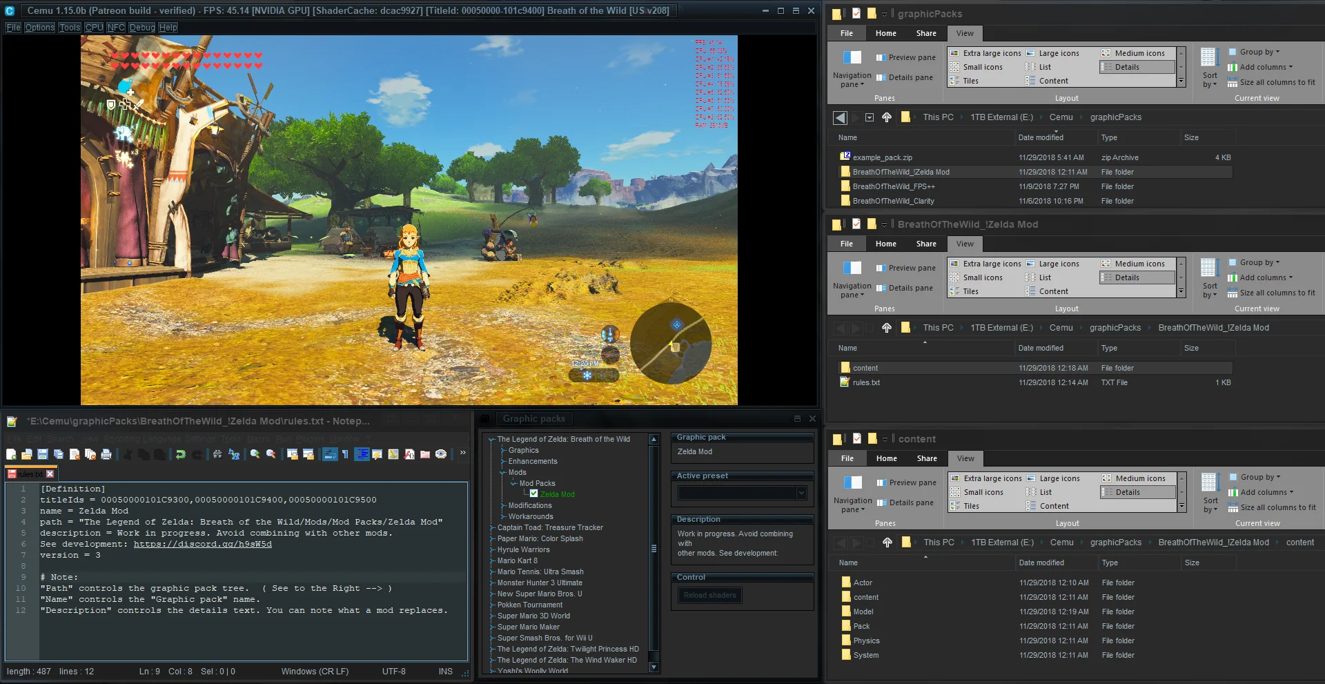The image size is (1325, 684).
Task: Uncheck the Zelda Mod graphic pack checkbox
Action: pyautogui.click(x=533, y=494)
